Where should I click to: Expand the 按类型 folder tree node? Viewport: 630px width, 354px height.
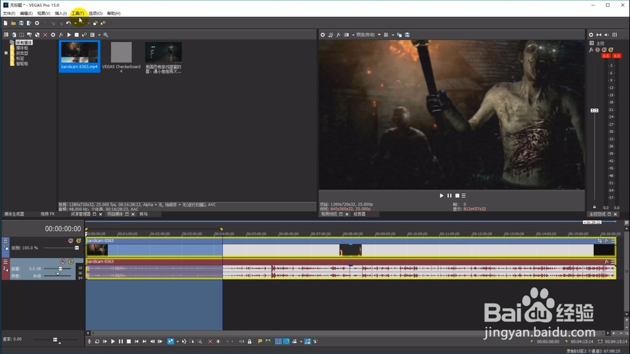[x=6, y=53]
